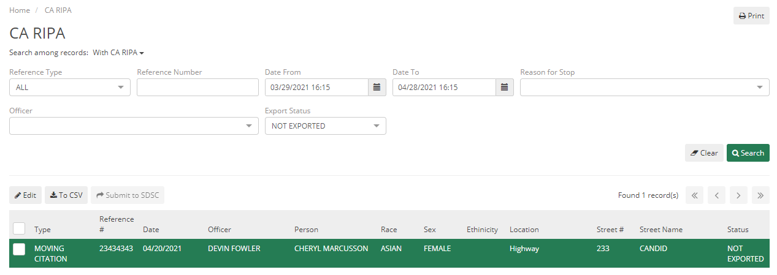The image size is (777, 275).
Task: Click the Found 1 record(s) text
Action: pyautogui.click(x=648, y=195)
